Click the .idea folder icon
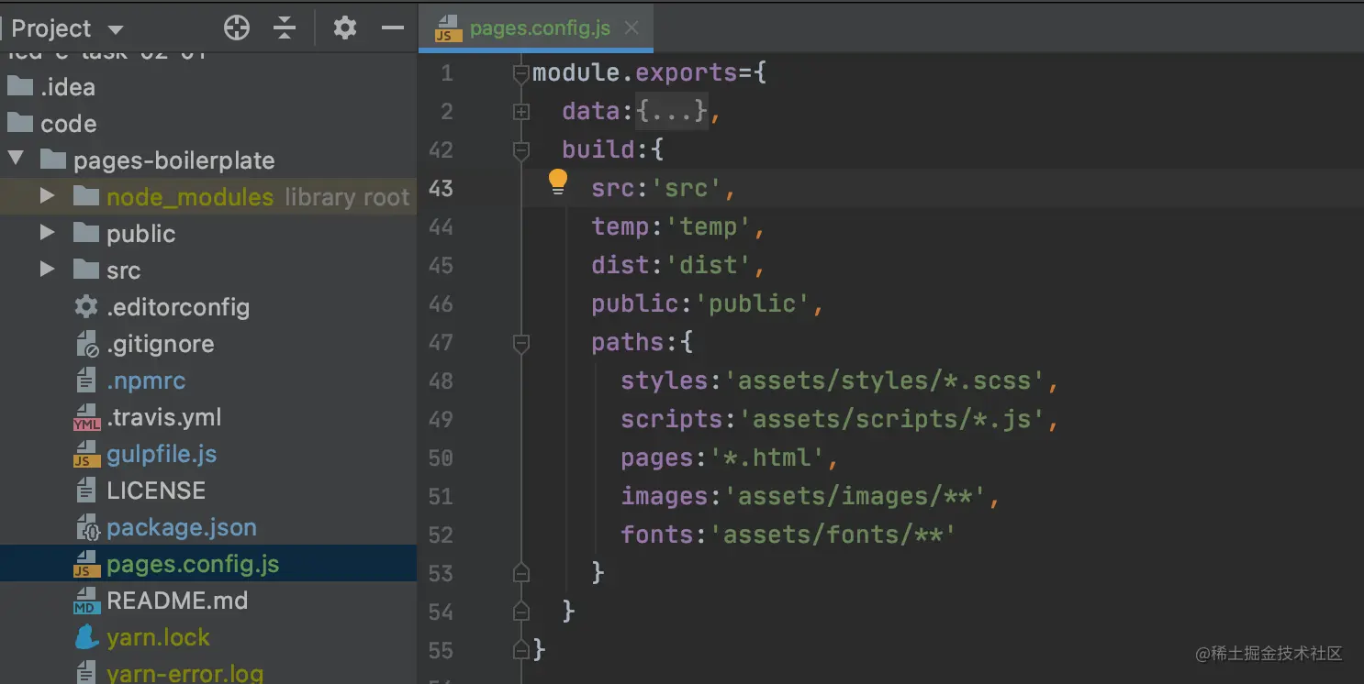Viewport: 1364px width, 684px height. pyautogui.click(x=20, y=87)
